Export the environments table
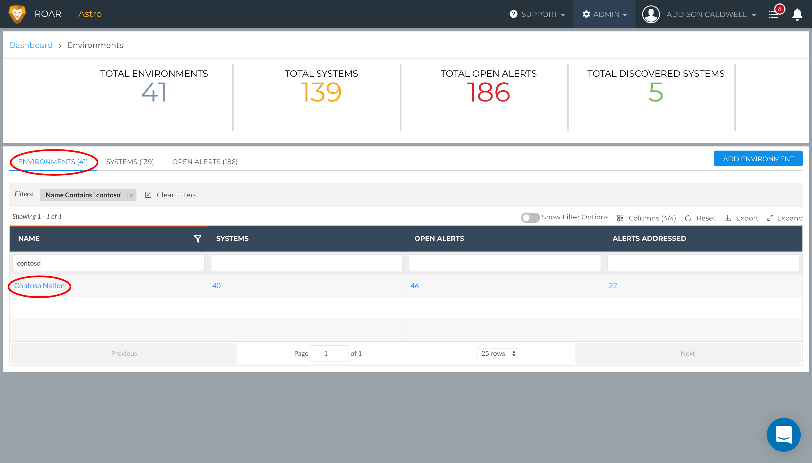812x463 pixels. pyautogui.click(x=741, y=218)
